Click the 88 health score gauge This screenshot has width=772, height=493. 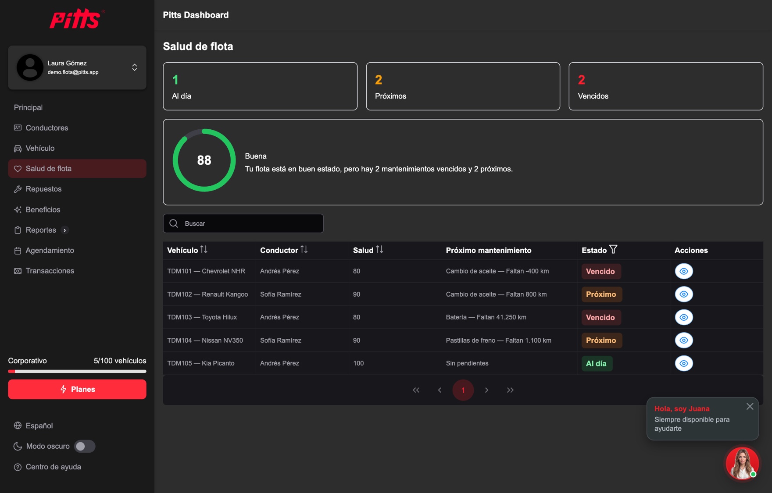pos(204,160)
